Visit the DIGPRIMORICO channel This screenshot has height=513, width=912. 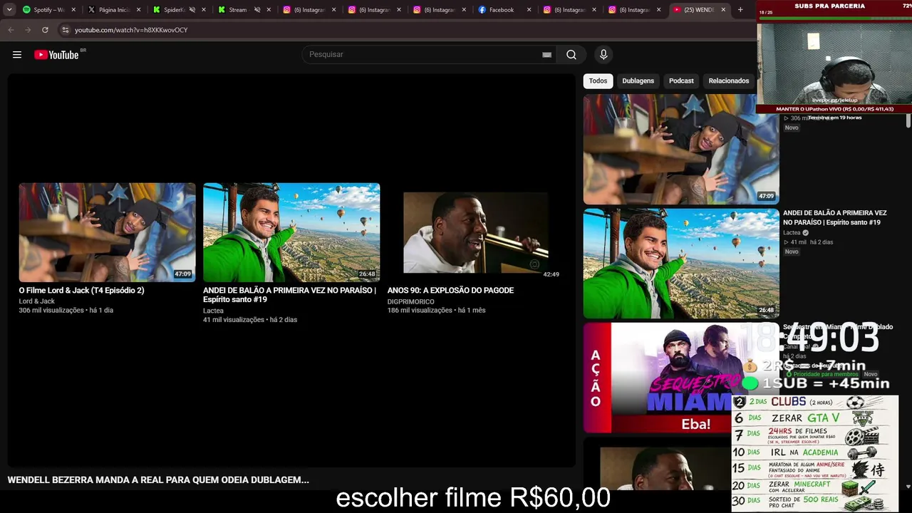[x=411, y=301]
